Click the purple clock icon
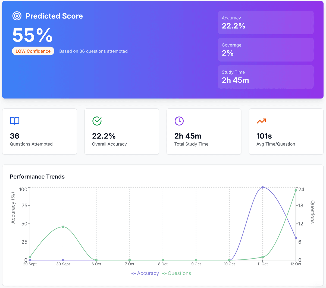 pyautogui.click(x=179, y=121)
